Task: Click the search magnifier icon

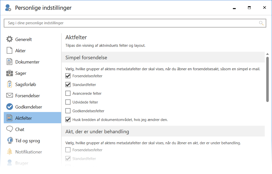Action: point(261,23)
